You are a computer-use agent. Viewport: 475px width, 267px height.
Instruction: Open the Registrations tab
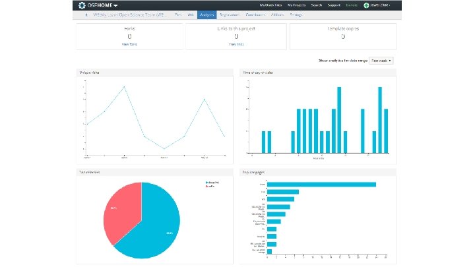230,15
